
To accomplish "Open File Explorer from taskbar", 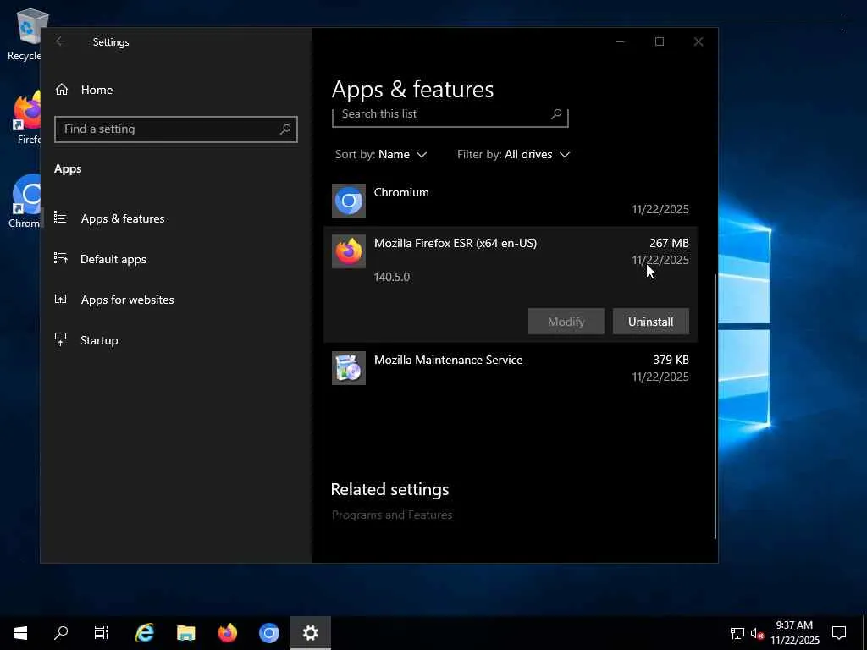I will pyautogui.click(x=185, y=633).
